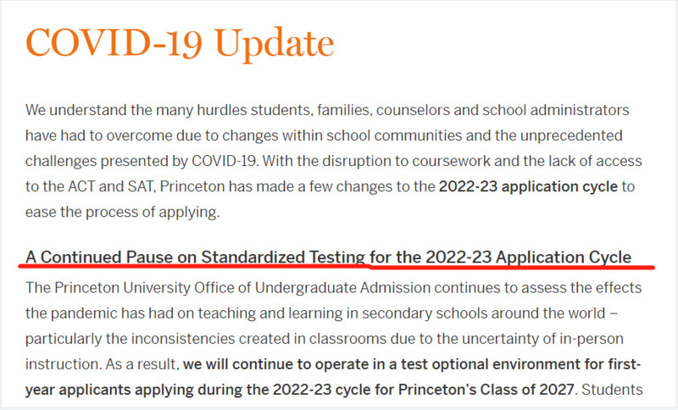678x410 pixels.
Task: Click the word 'unprecedented' in first paragraph
Action: click(571, 136)
